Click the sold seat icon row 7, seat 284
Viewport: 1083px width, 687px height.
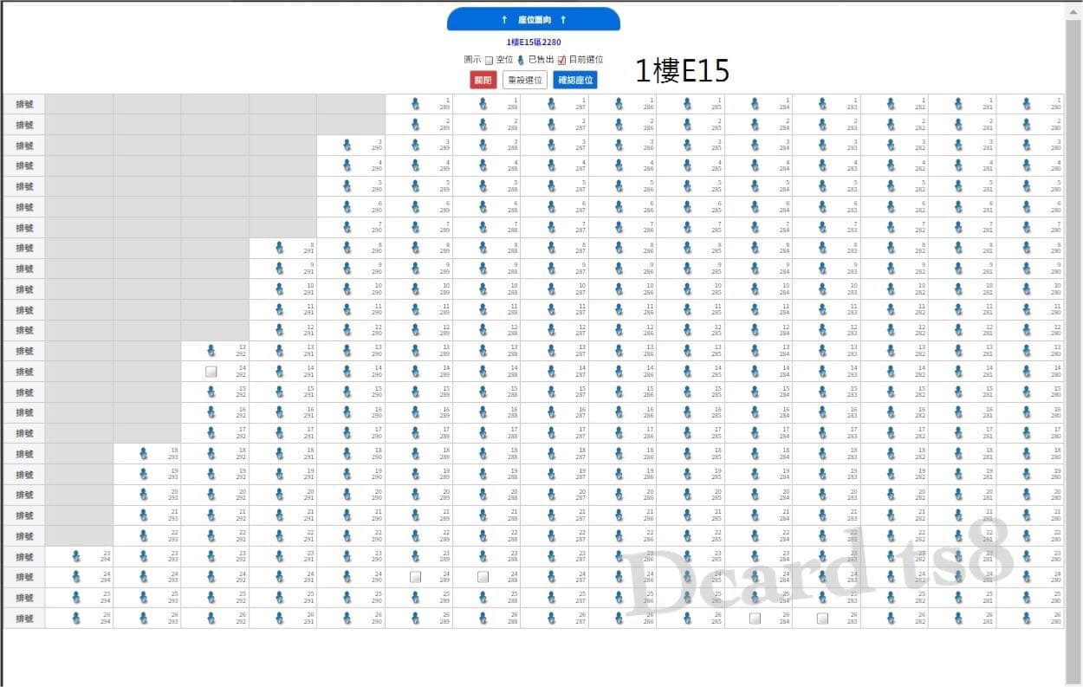(x=755, y=228)
